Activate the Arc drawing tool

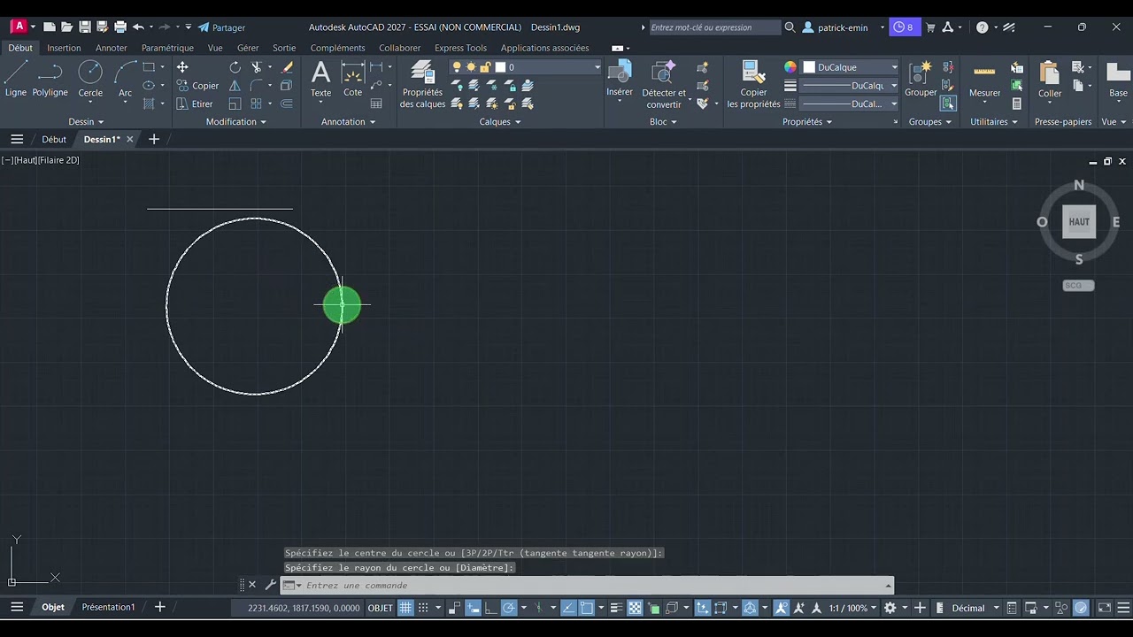click(x=125, y=78)
